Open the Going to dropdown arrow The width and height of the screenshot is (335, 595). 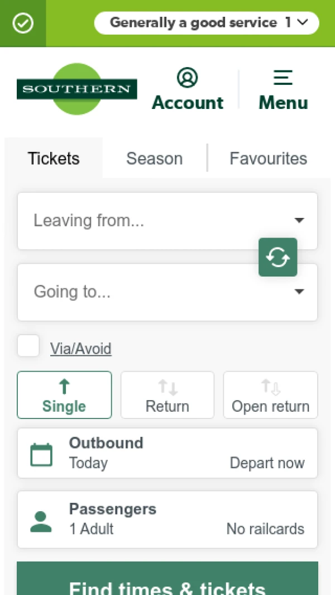pos(299,292)
